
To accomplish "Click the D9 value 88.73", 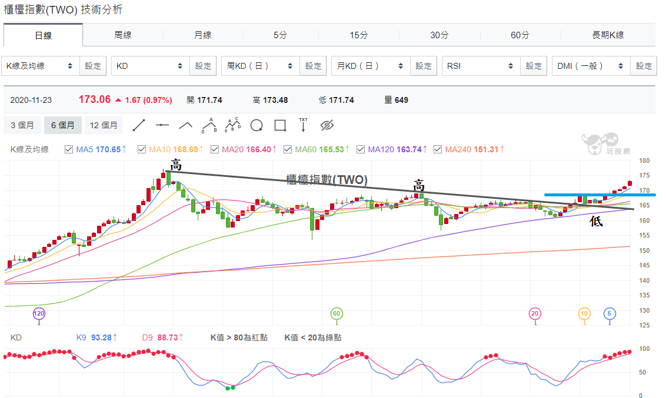I will pyautogui.click(x=168, y=338).
